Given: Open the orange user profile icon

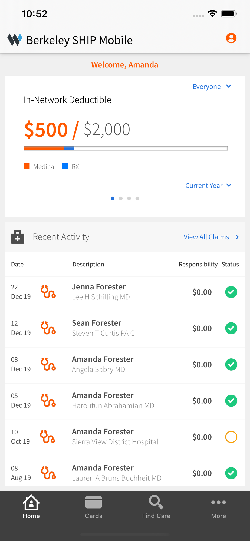Looking at the screenshot, I should pyautogui.click(x=231, y=38).
